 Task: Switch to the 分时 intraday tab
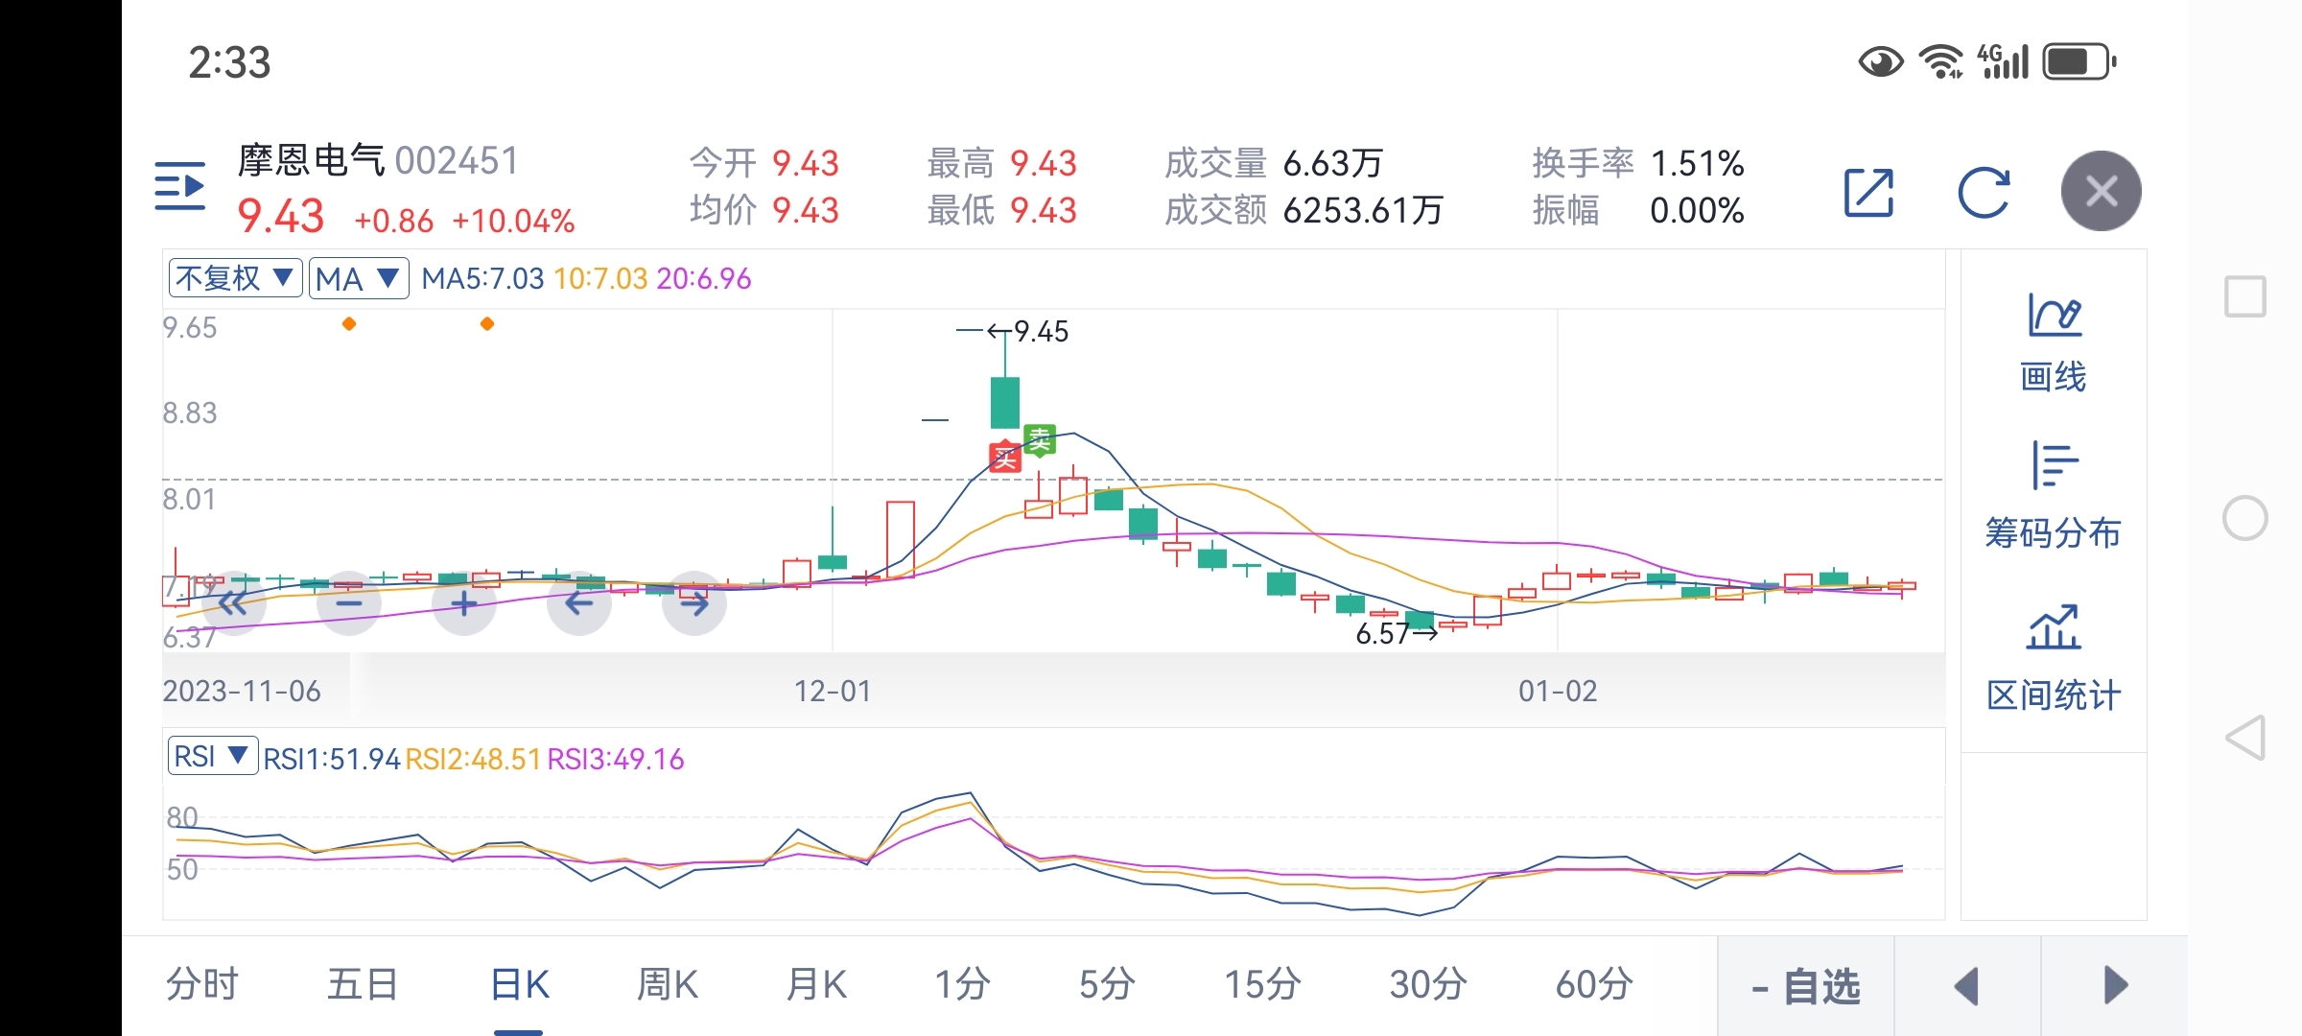click(x=201, y=984)
